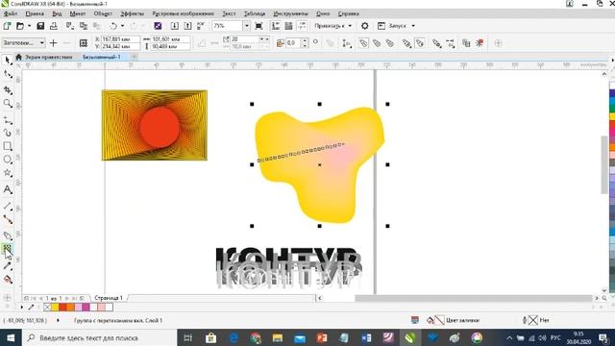Select the Rectangle tool
615x346 pixels.
pos(8,146)
